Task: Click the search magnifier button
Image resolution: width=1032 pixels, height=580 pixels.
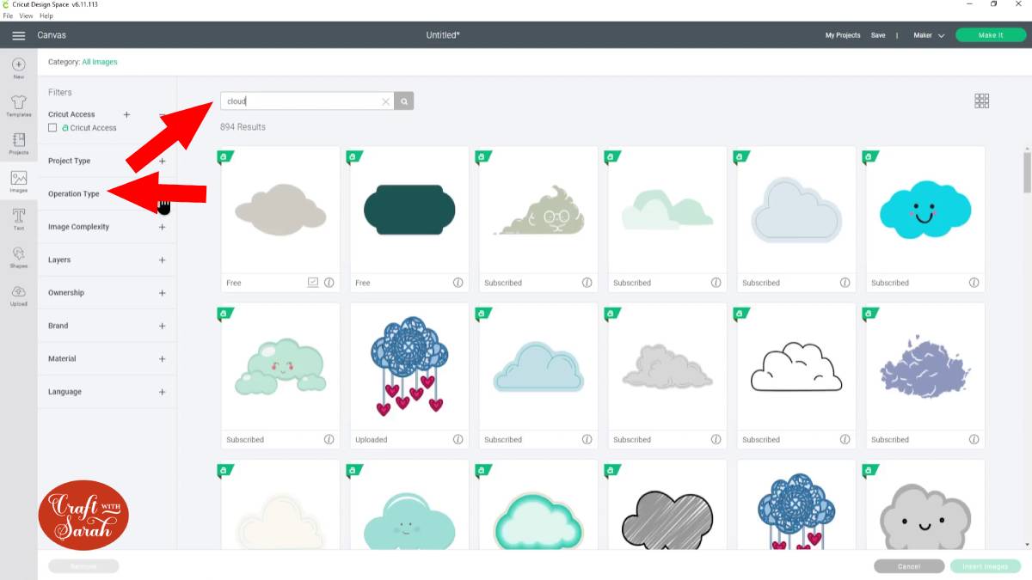Action: pos(404,101)
